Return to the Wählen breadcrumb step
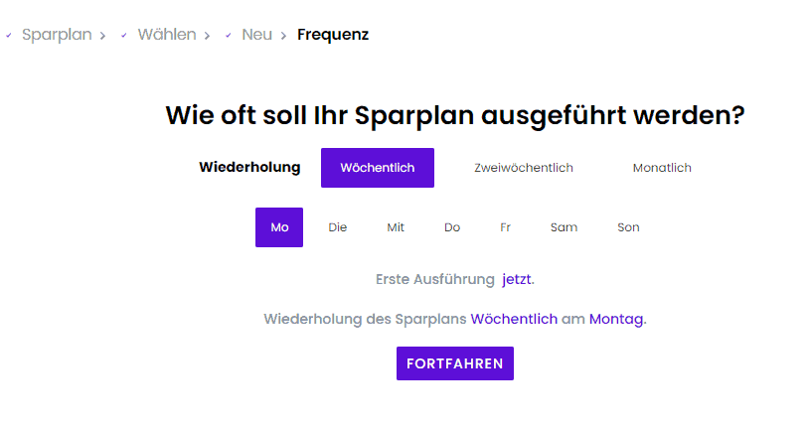This screenshot has height=428, width=810. (x=167, y=35)
